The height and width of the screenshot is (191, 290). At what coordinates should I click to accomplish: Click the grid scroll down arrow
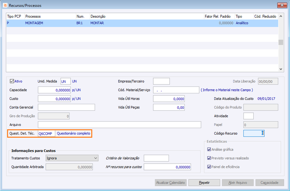click(281, 69)
